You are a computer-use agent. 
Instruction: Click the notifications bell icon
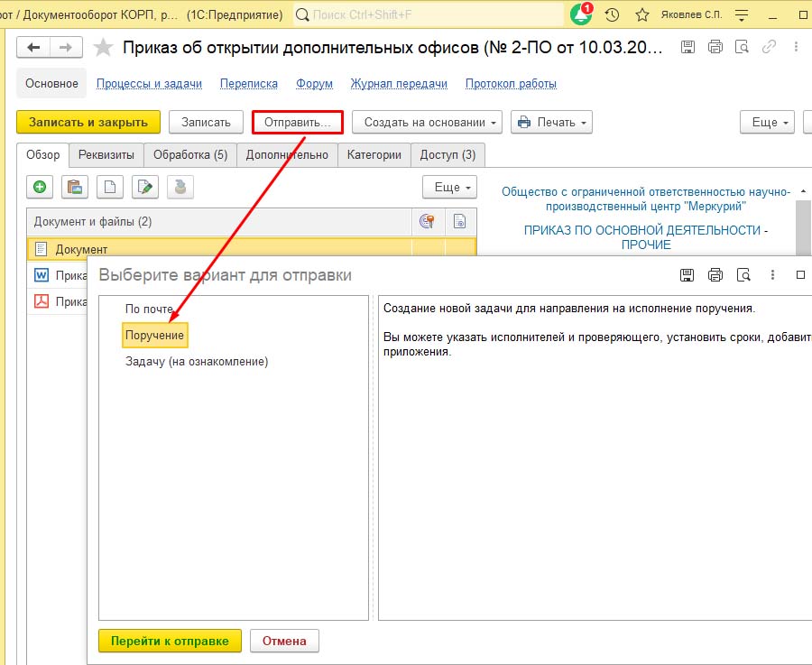pyautogui.click(x=580, y=15)
